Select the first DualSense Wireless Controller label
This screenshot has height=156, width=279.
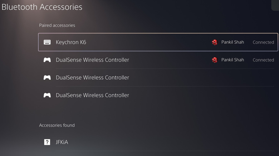click(x=92, y=60)
